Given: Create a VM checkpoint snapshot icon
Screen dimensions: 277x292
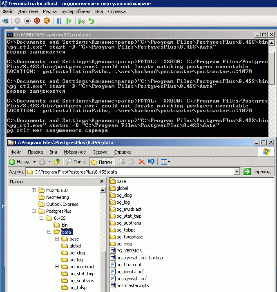Looking at the screenshot, I should tap(81, 21).
